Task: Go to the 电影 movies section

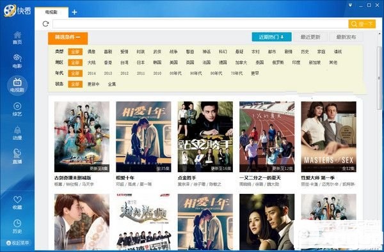Action: pos(17,61)
